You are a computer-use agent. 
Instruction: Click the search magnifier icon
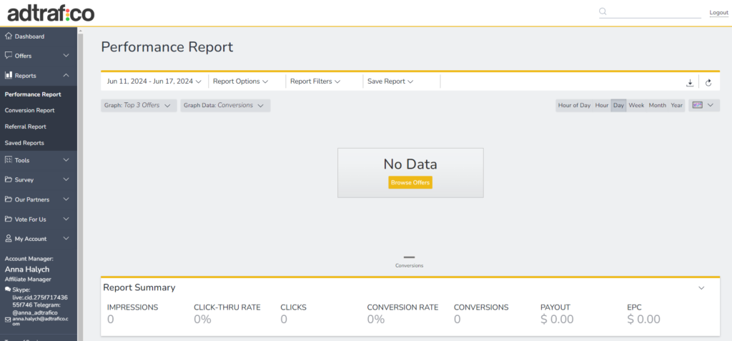pyautogui.click(x=603, y=11)
